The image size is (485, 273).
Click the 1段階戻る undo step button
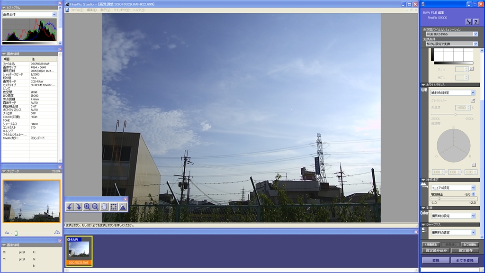point(431,245)
